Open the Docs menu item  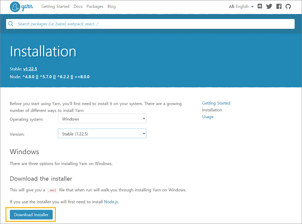(78, 7)
